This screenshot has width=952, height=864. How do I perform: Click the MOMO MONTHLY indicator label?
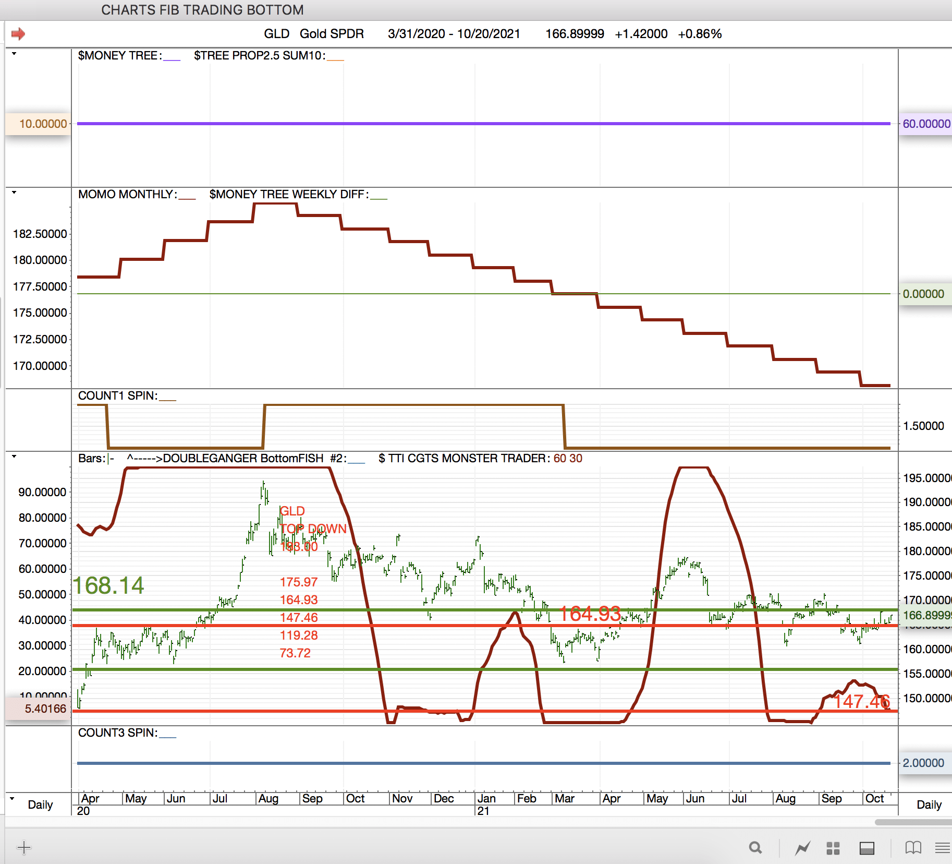coord(127,195)
